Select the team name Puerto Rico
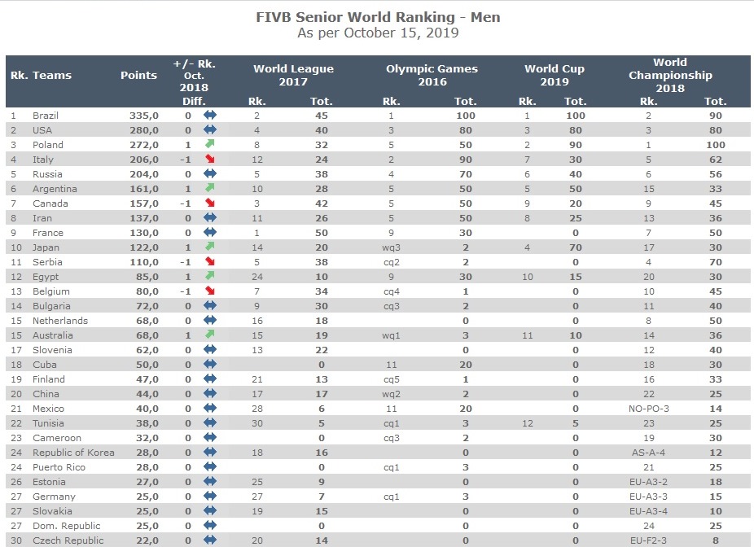Viewport: 754px width, 547px height. coord(59,467)
